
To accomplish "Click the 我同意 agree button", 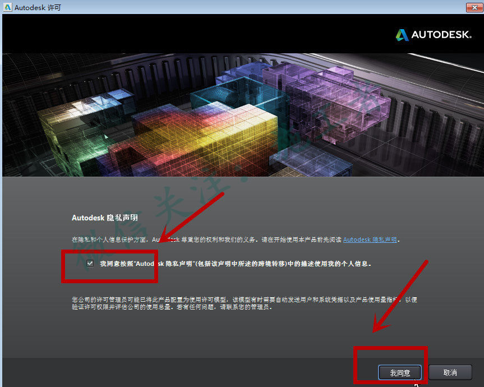I will tap(400, 372).
